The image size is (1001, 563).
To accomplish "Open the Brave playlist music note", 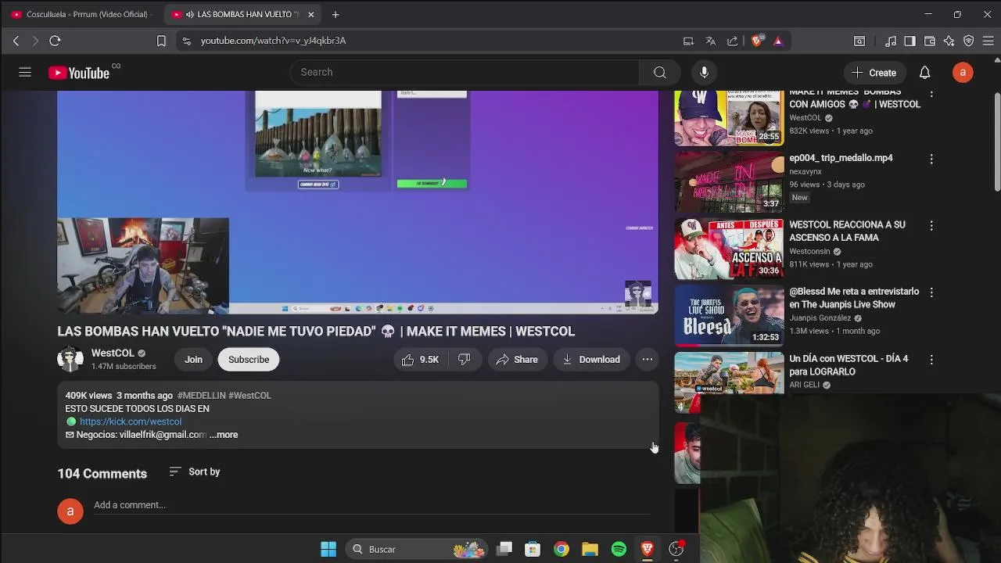I will coord(891,41).
